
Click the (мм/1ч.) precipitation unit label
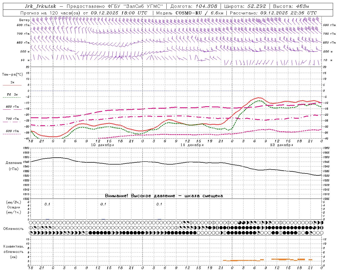(14, 212)
